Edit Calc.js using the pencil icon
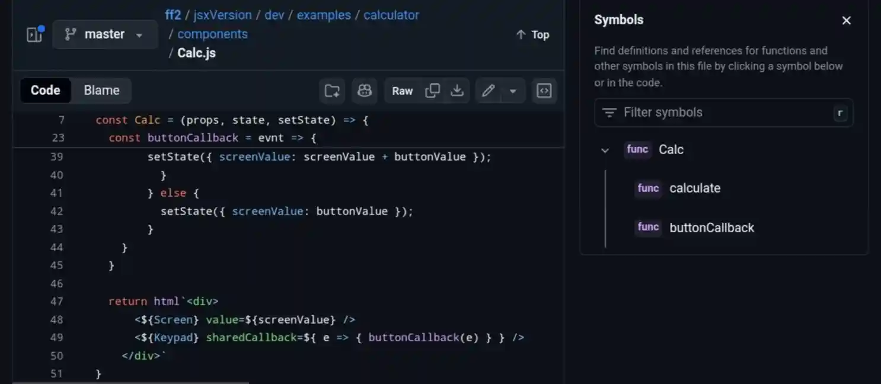 (x=487, y=91)
